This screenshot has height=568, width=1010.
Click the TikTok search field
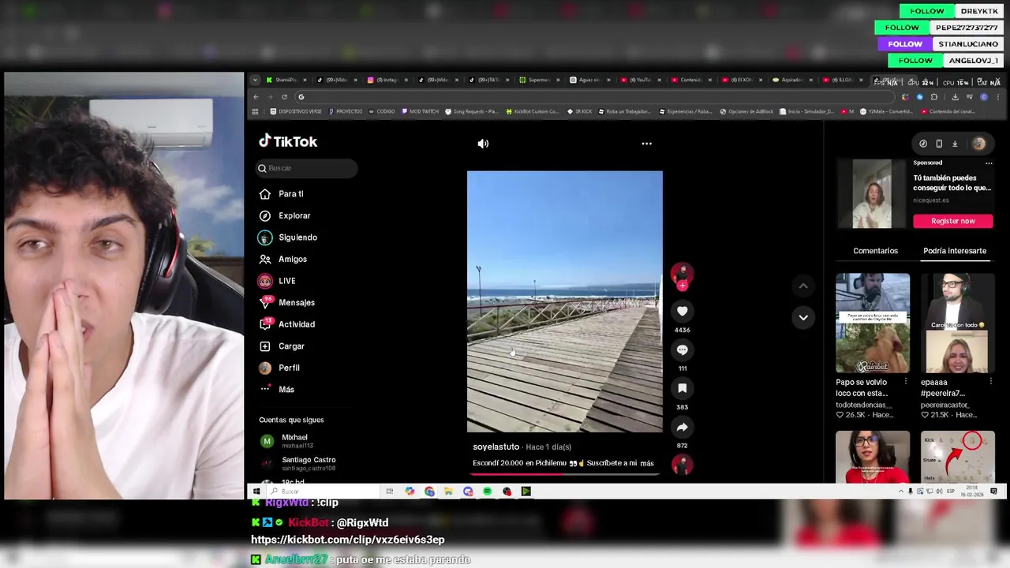307,168
